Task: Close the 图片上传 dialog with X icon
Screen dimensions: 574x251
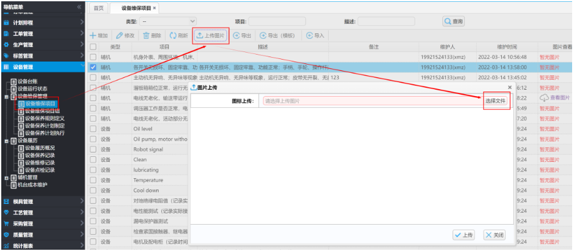Action: pos(509,87)
